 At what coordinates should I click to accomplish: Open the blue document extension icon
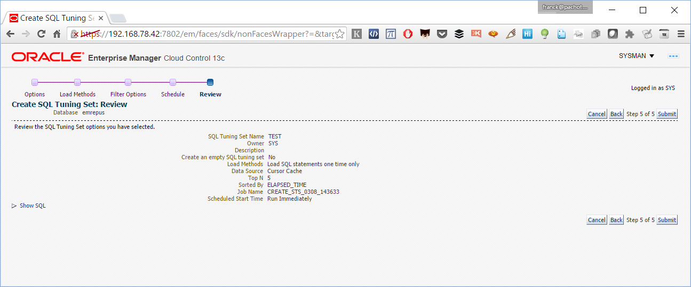pos(561,34)
